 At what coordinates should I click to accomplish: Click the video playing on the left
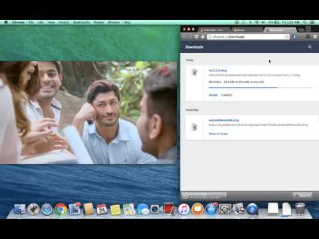pyautogui.click(x=88, y=113)
